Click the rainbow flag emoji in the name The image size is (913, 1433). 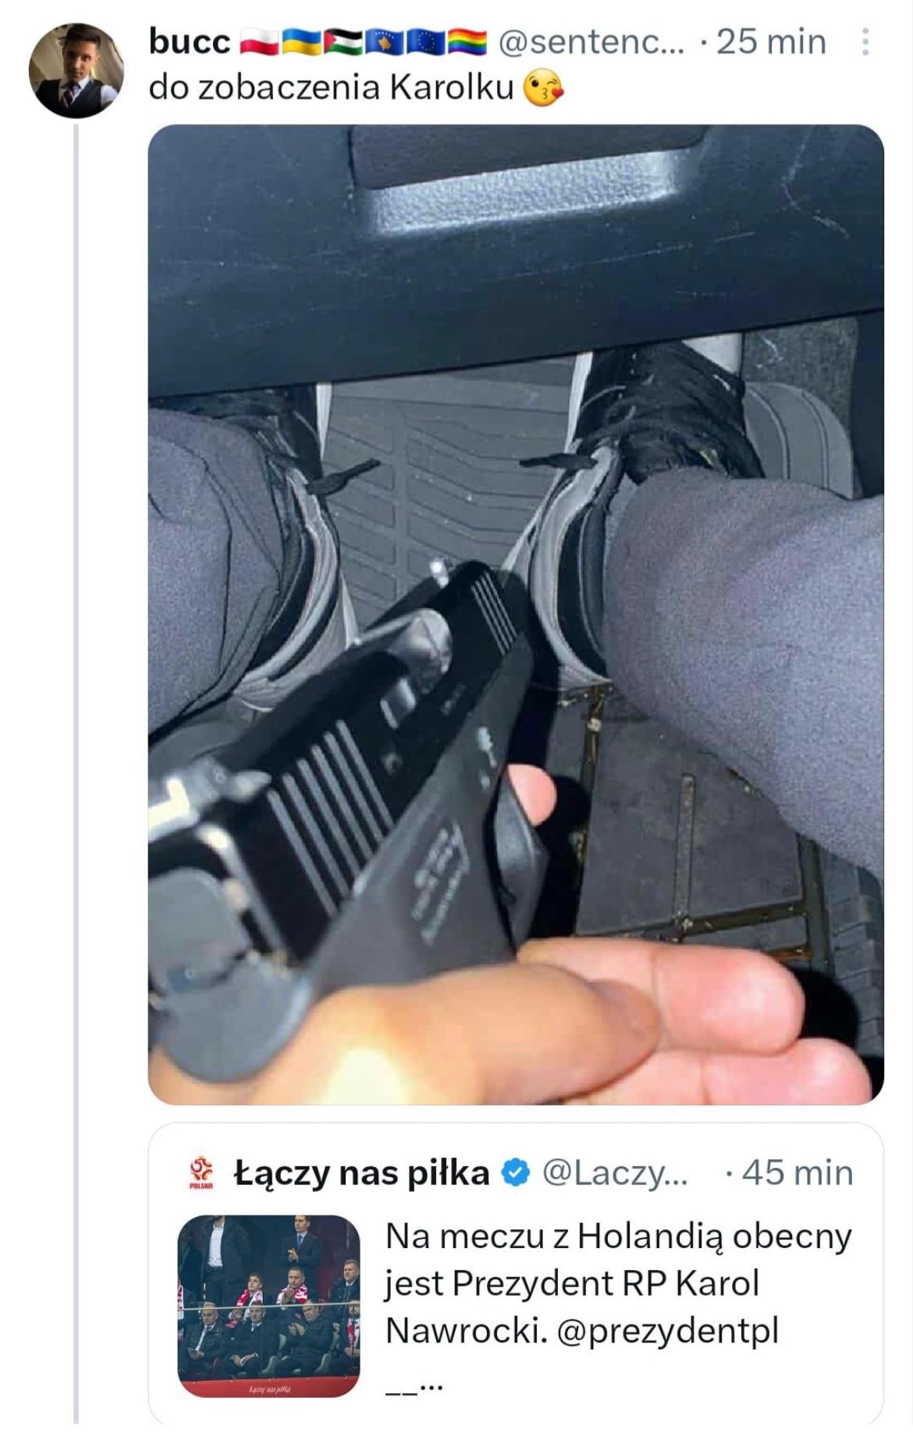(467, 43)
